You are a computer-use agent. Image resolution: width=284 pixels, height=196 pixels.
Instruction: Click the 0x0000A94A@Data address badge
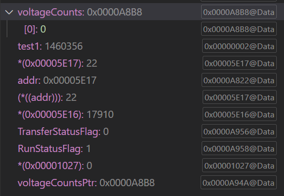pyautogui.click(x=238, y=183)
